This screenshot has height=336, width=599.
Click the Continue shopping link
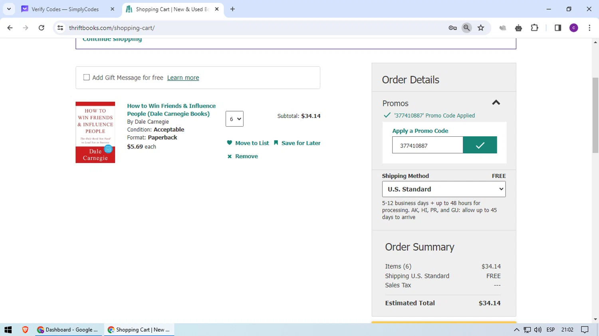point(112,39)
